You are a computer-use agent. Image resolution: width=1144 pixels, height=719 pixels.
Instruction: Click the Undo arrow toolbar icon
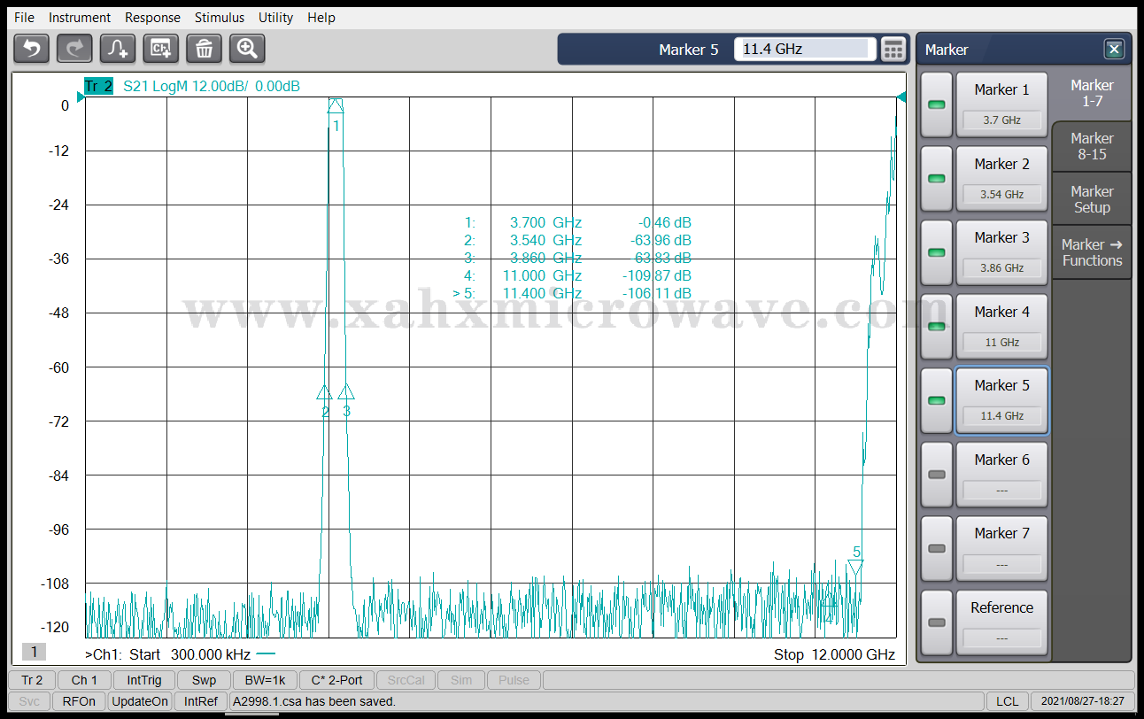coord(32,48)
